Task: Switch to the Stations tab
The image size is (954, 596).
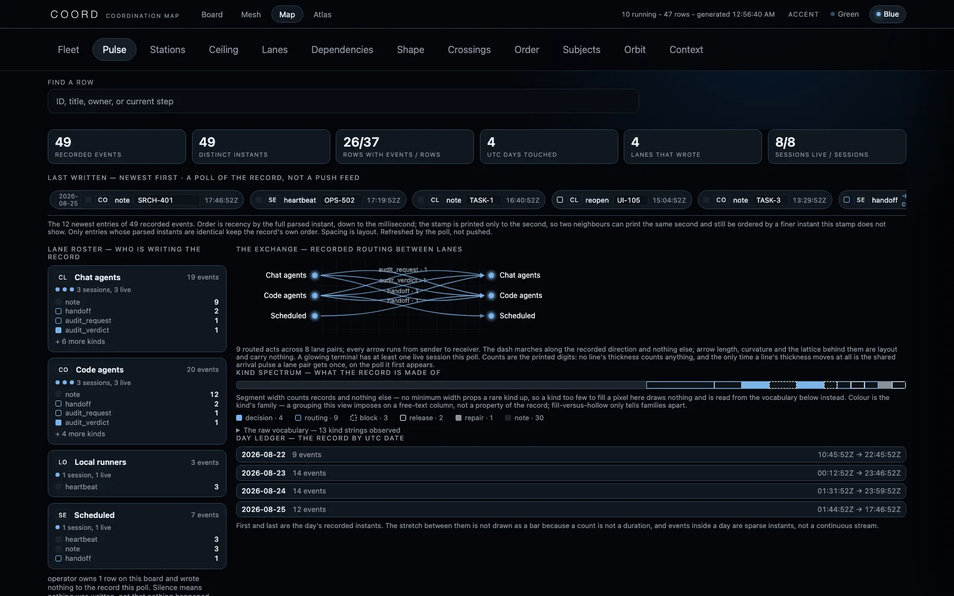Action: coord(168,49)
